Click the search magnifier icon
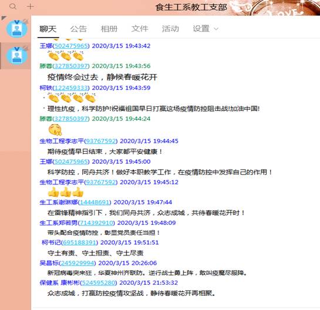 [13, 6]
